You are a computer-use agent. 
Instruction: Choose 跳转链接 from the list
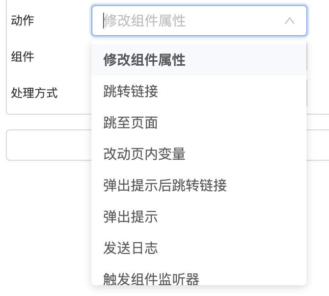click(x=131, y=91)
